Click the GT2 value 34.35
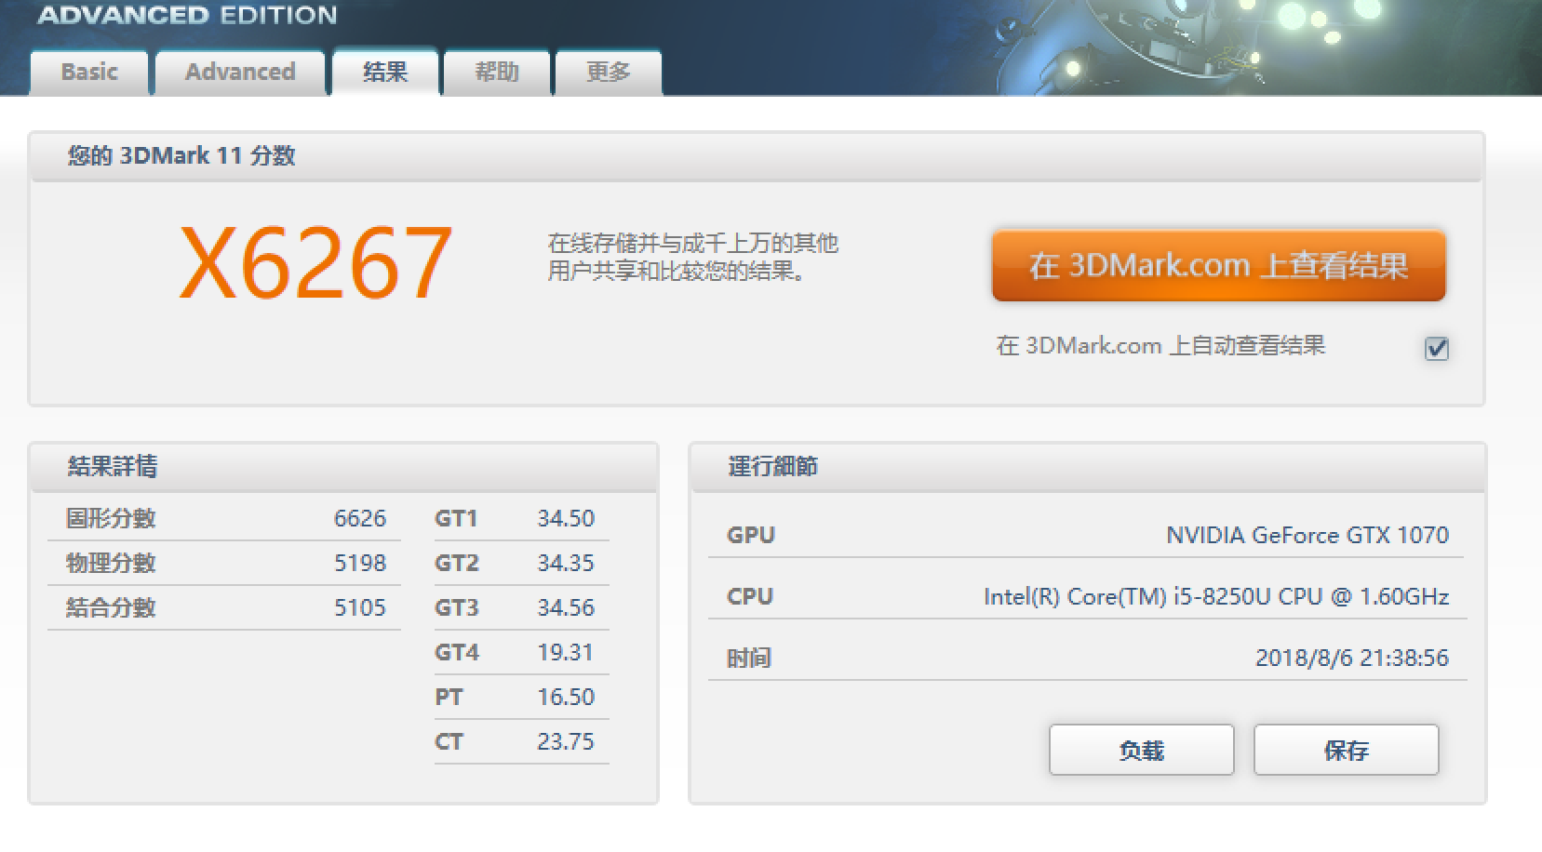Screen dimensions: 1542x852 (x=566, y=563)
